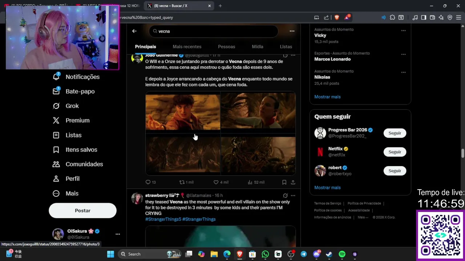Open the browser hamburger main menu
465x261 pixels.
point(458,17)
